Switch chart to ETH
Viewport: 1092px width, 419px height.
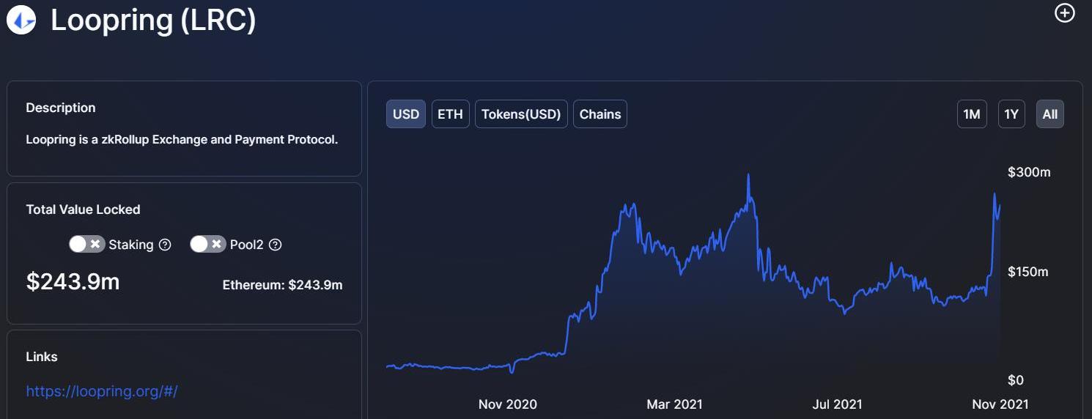(x=450, y=114)
